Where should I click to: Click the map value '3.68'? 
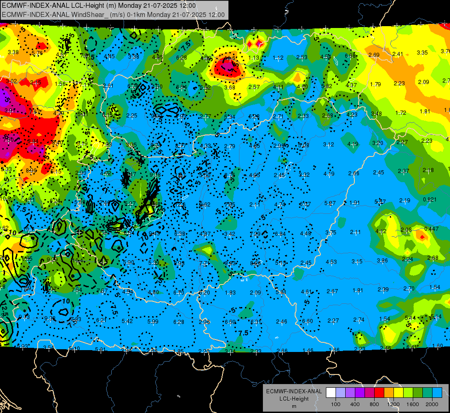point(230,87)
